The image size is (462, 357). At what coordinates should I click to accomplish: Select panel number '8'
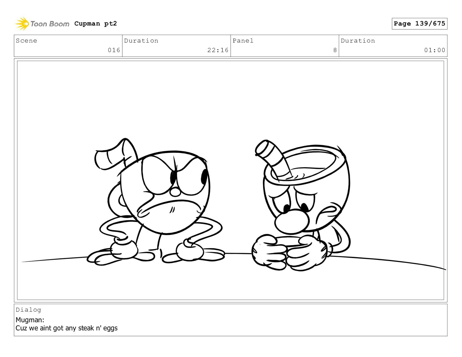335,50
